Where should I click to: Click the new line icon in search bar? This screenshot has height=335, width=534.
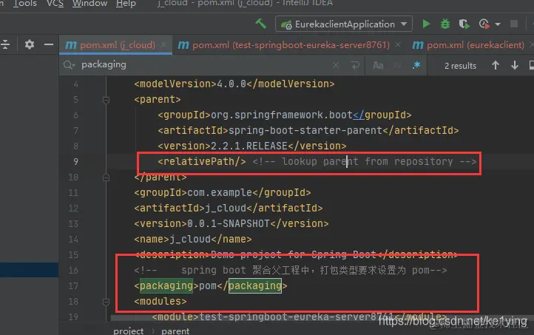(355, 65)
